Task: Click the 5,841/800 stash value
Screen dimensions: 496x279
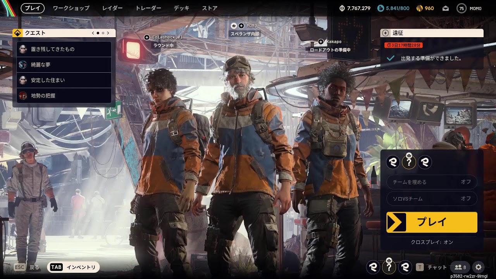Action: click(398, 8)
